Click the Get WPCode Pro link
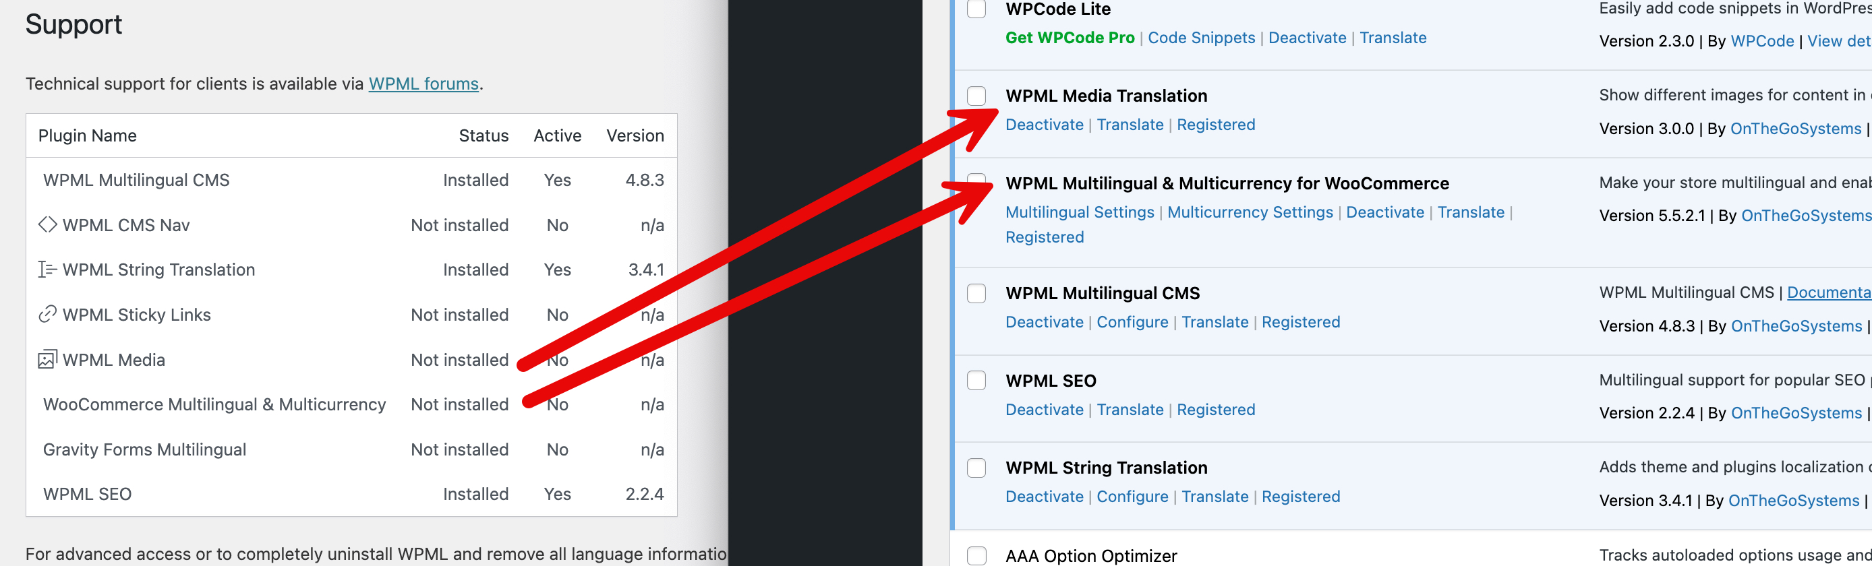The width and height of the screenshot is (1872, 566). pos(1070,38)
